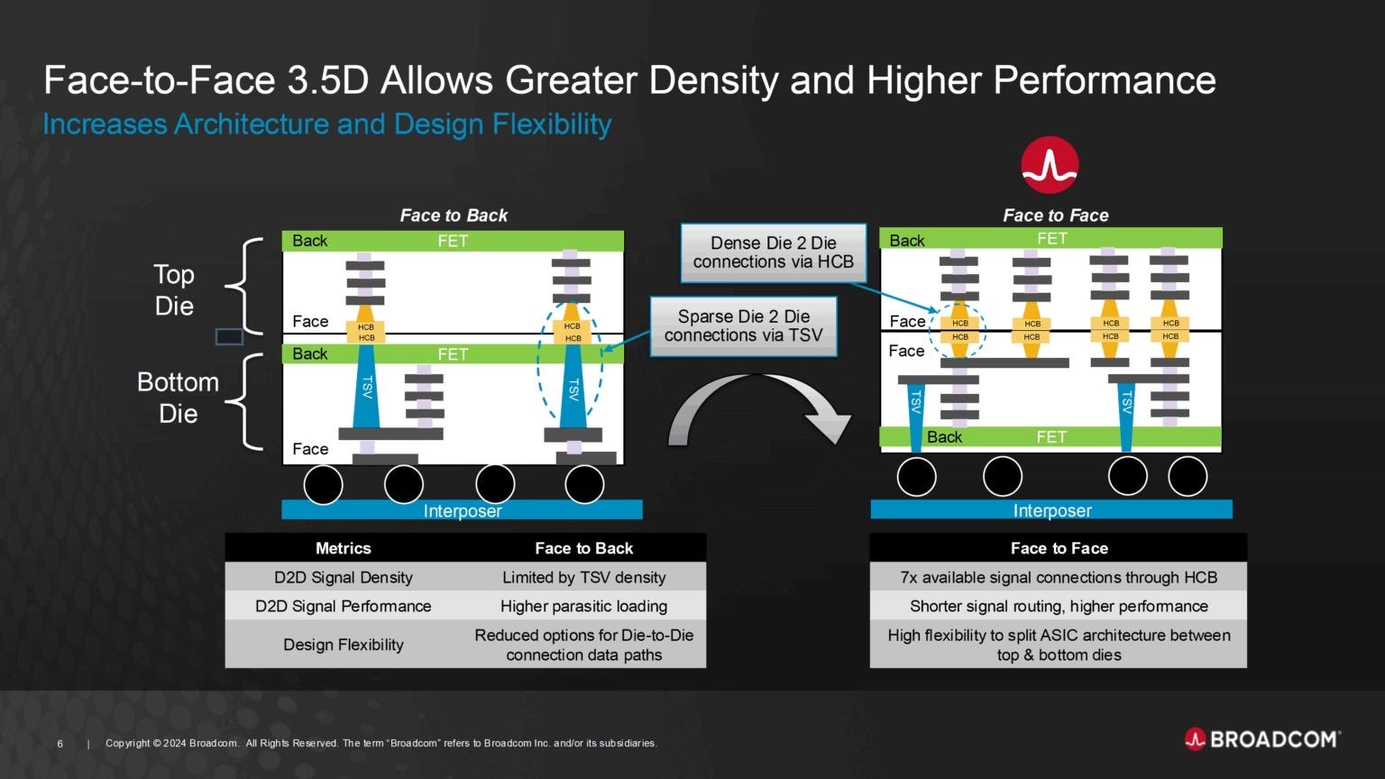Viewport: 1385px width, 779px height.
Task: Click the dashed ellipse around the TSV connection
Action: click(572, 361)
